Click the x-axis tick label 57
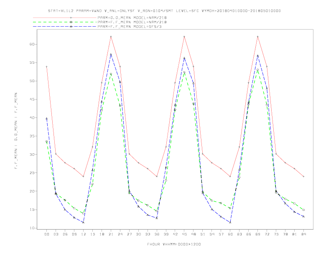331x255 pixels. pos(221,235)
